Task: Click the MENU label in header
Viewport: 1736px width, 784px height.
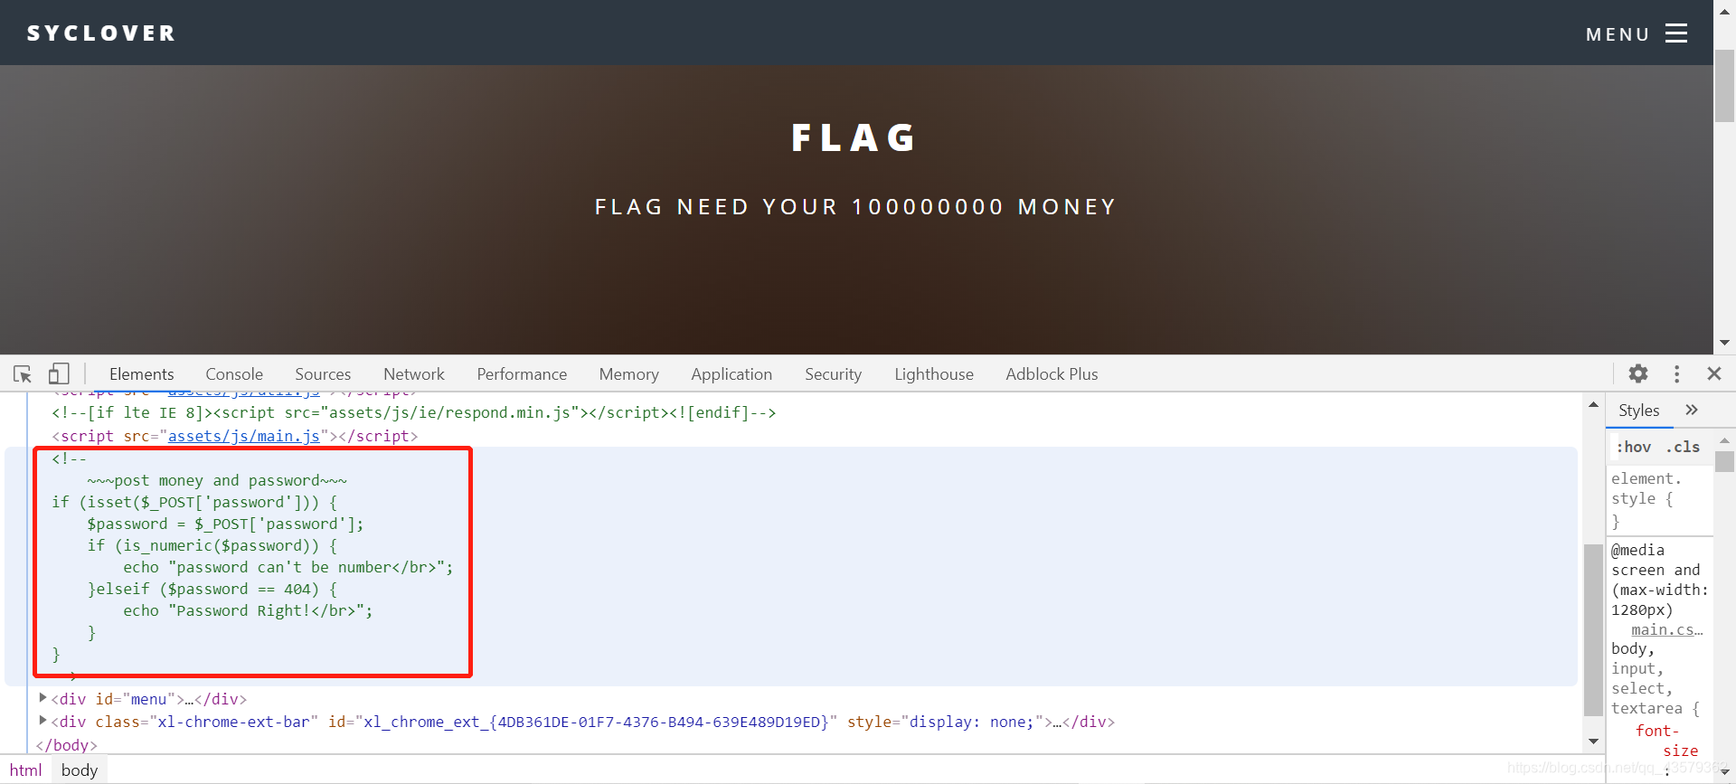Action: [x=1617, y=34]
